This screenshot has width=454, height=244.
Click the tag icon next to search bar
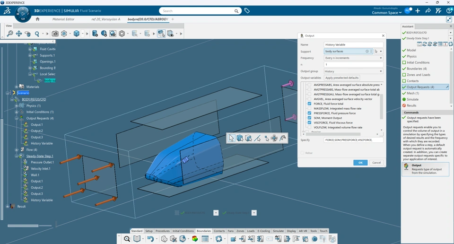pos(247,11)
